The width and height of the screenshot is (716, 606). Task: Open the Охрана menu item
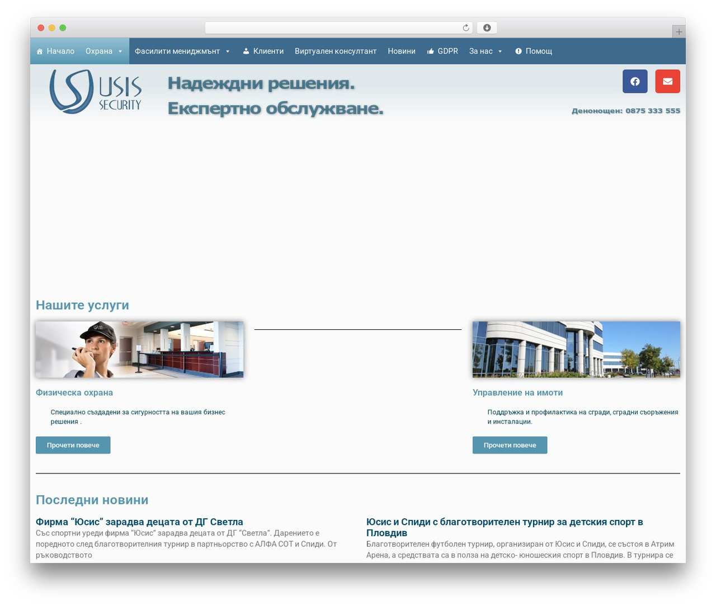click(105, 51)
